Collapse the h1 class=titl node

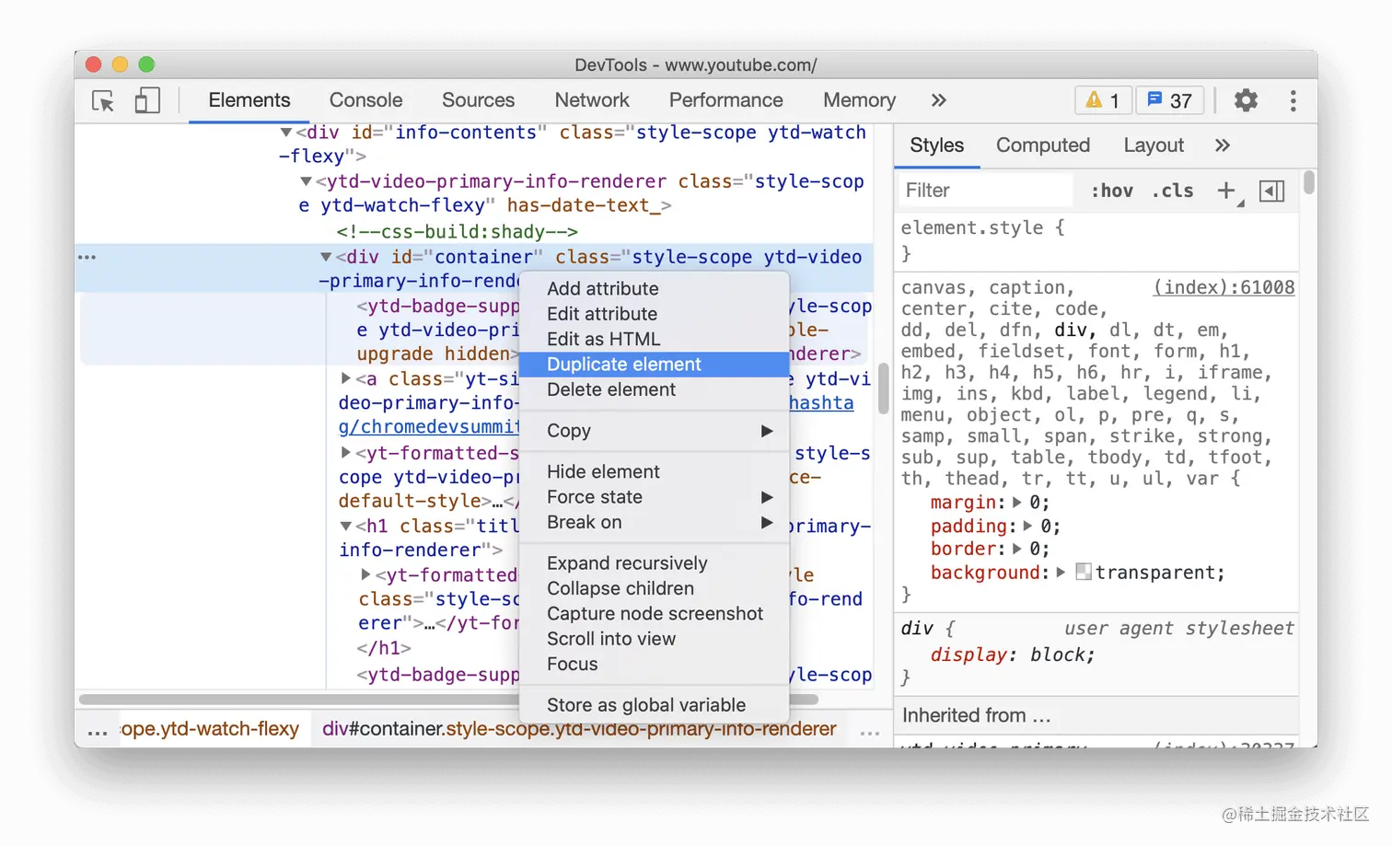pyautogui.click(x=345, y=526)
